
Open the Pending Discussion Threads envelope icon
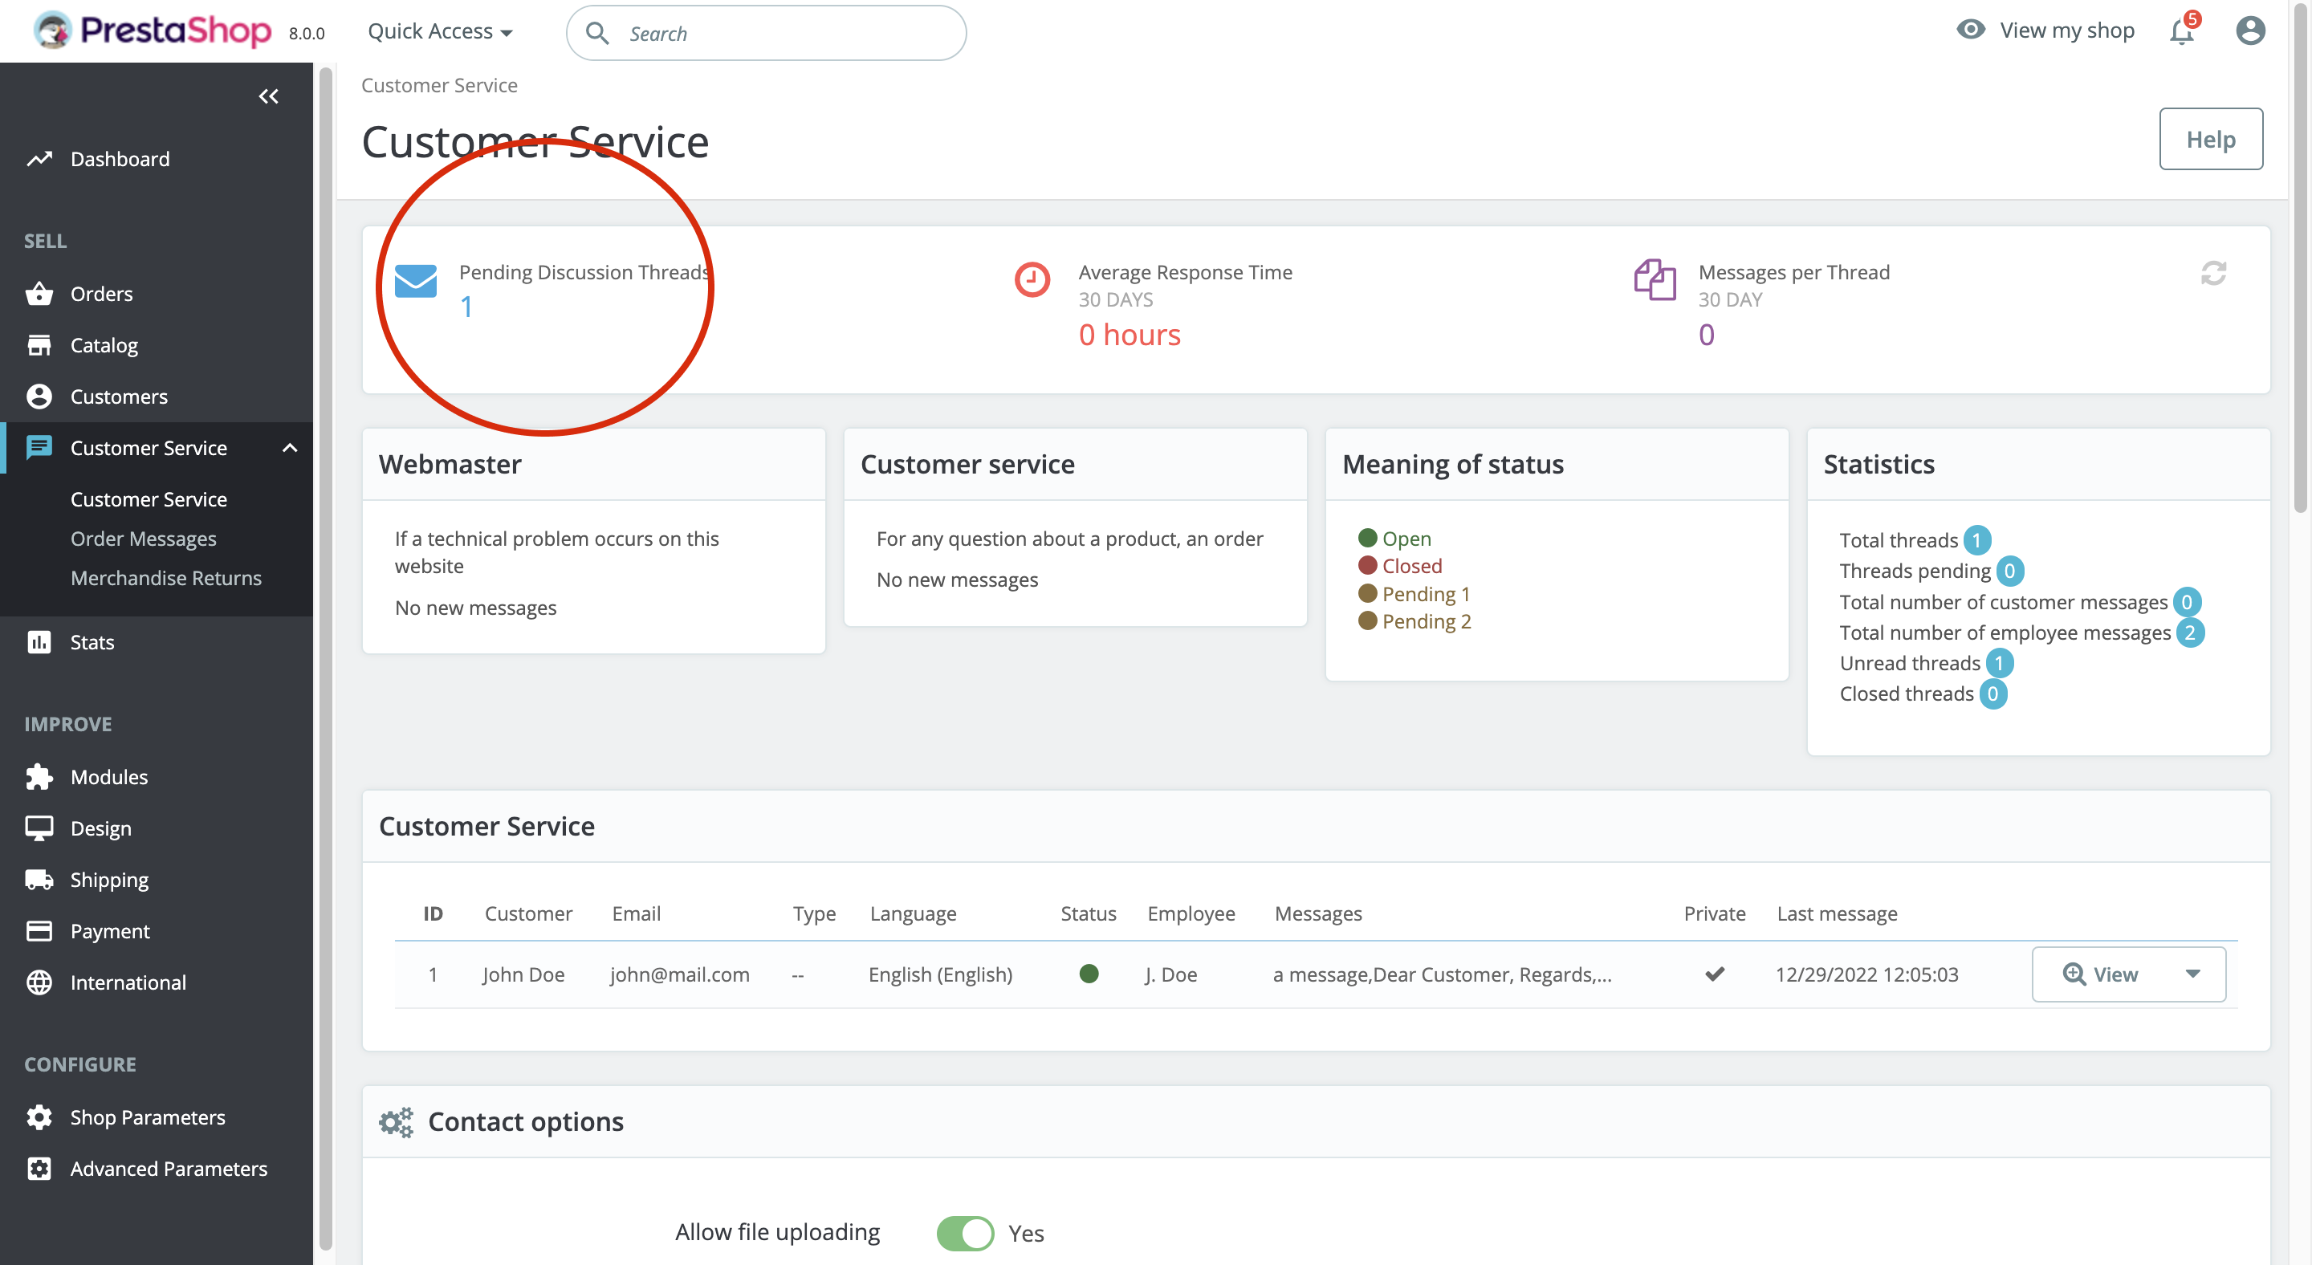(416, 283)
